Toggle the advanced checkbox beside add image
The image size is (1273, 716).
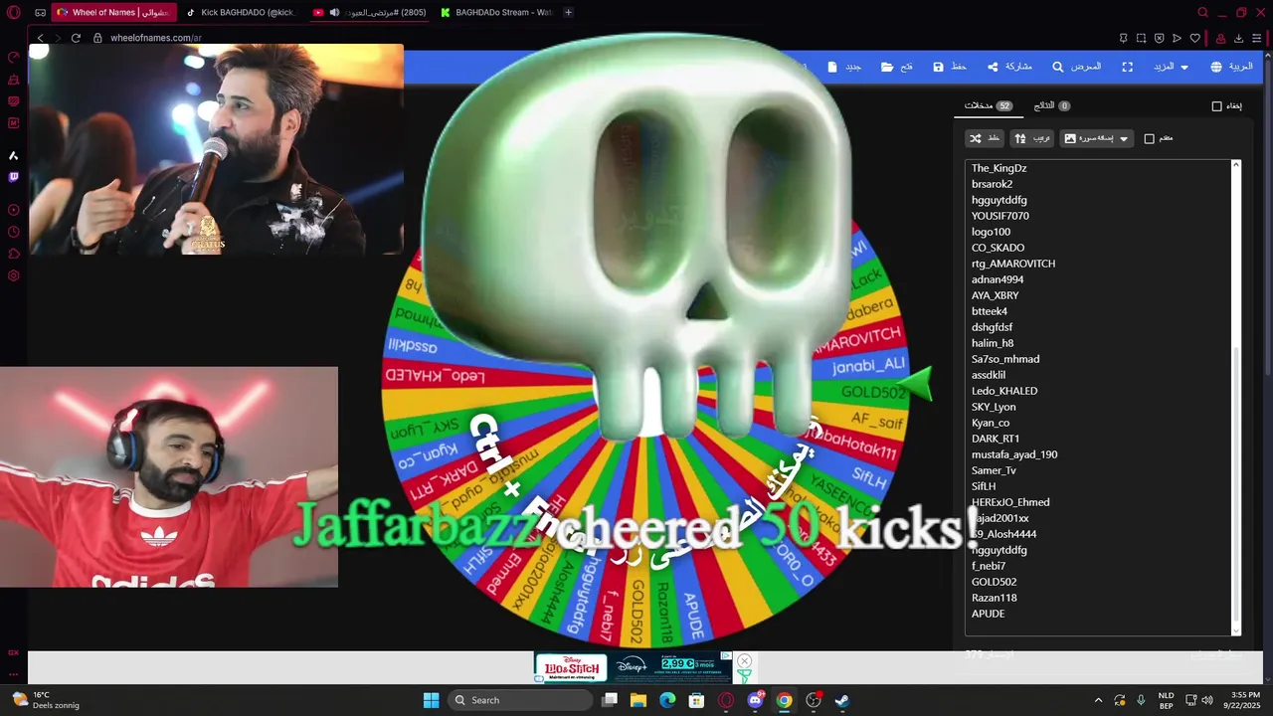(1150, 139)
